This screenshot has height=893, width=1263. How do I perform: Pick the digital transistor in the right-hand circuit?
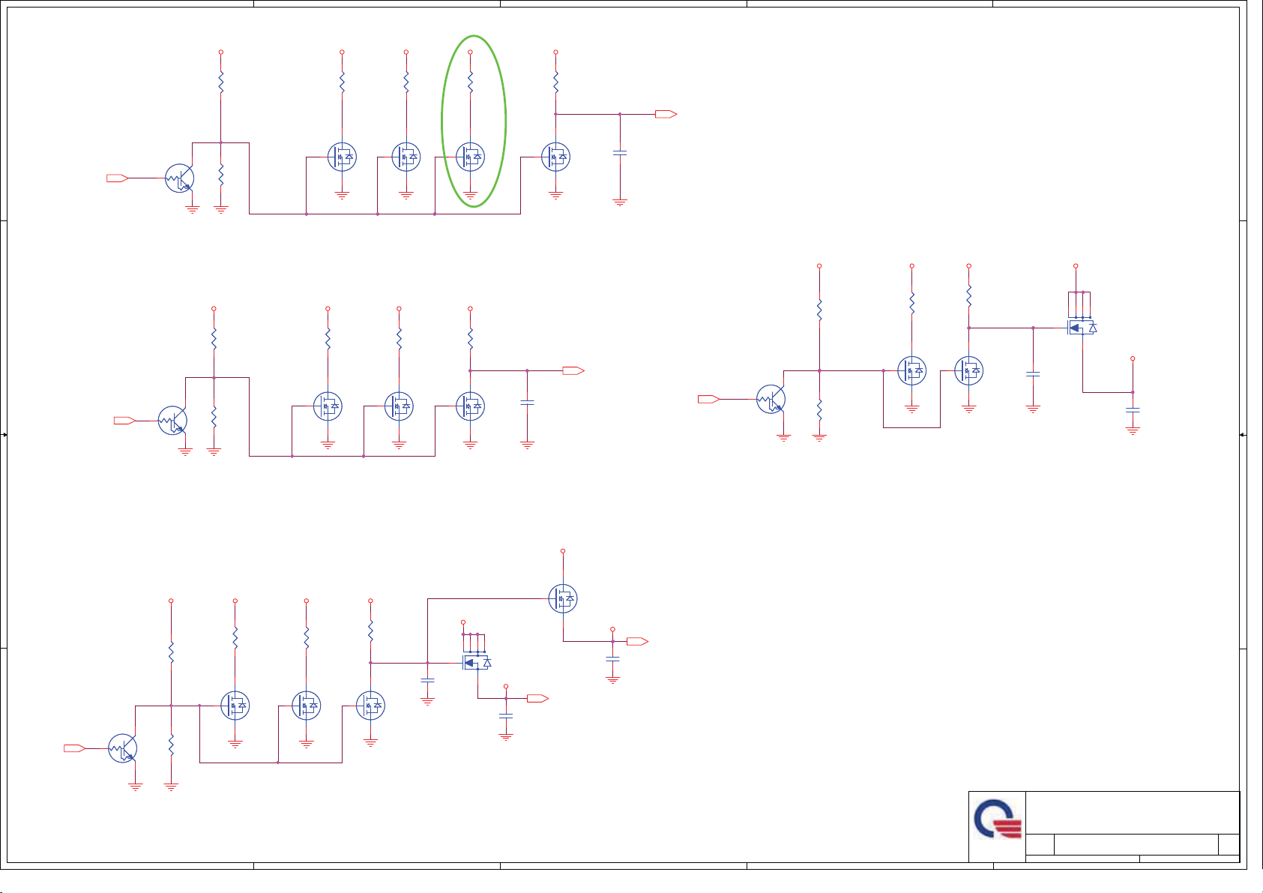coord(771,399)
